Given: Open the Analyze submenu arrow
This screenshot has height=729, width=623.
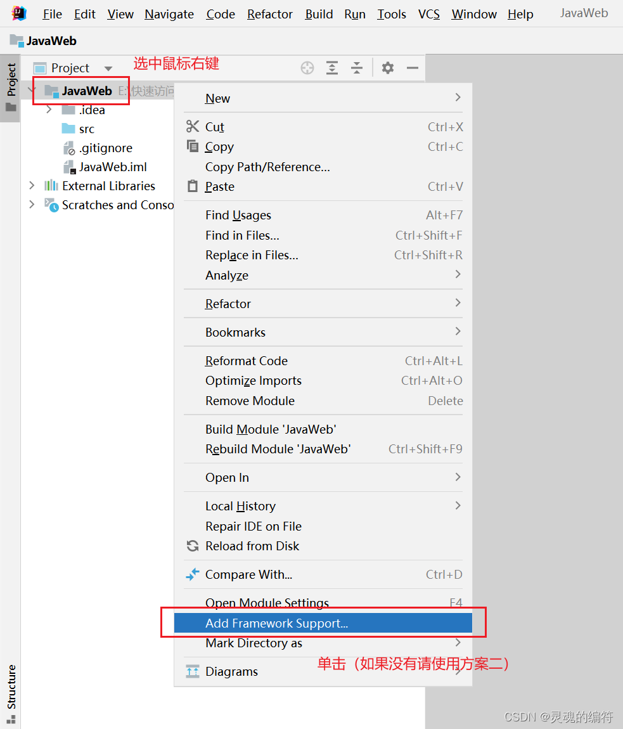Looking at the screenshot, I should [458, 274].
